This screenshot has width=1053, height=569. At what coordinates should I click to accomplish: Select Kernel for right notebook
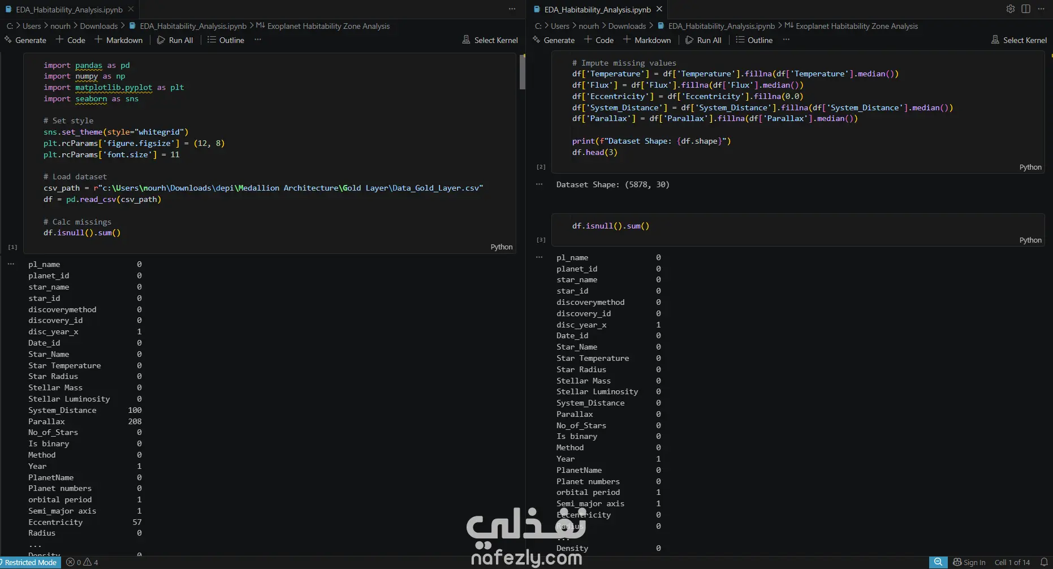[1019, 40]
